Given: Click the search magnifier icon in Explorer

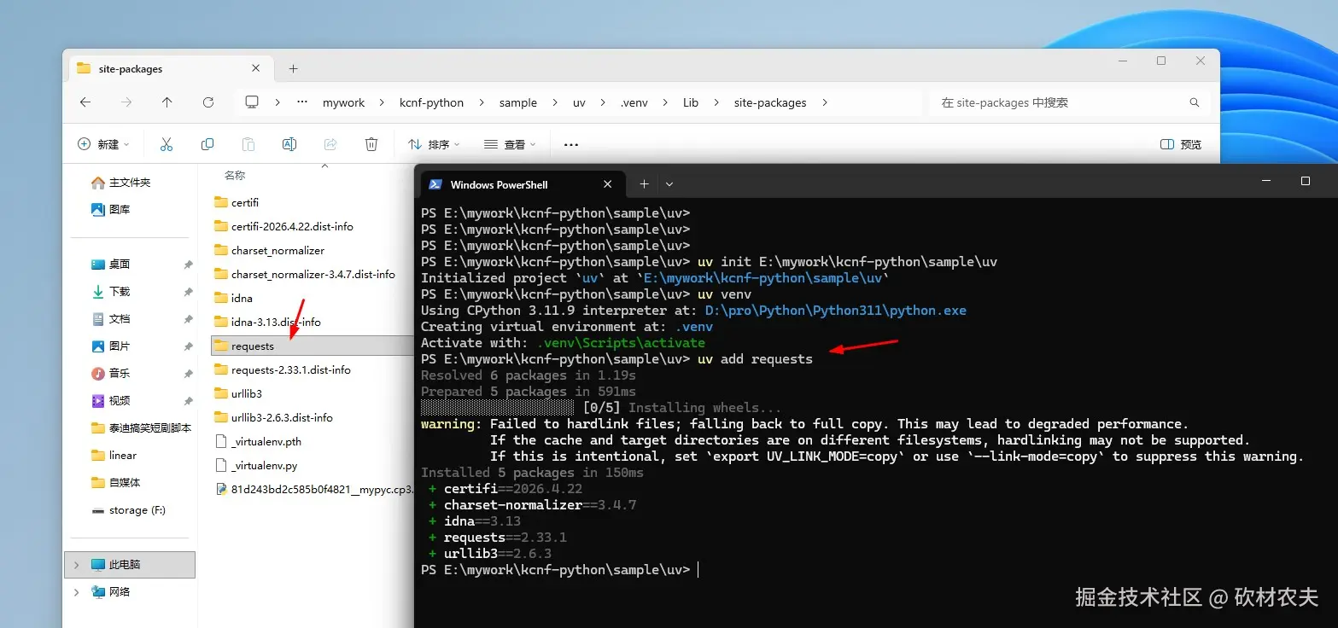Looking at the screenshot, I should 1195,102.
